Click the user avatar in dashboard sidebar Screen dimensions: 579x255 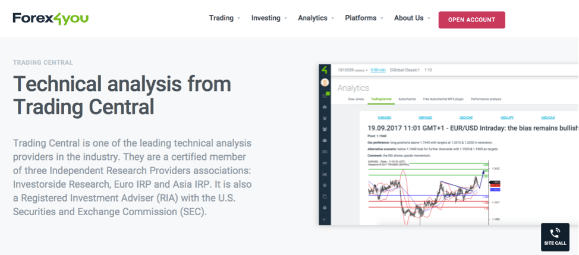pos(325,82)
